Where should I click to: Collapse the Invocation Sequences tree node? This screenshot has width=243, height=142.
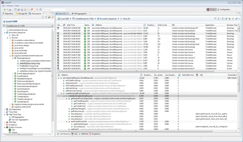[5, 33]
